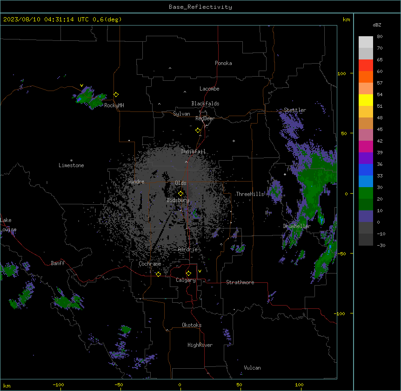Click the Calgary city label

point(186,280)
